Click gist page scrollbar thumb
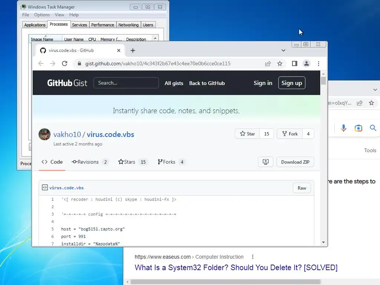380x285 pixels. 323,81
